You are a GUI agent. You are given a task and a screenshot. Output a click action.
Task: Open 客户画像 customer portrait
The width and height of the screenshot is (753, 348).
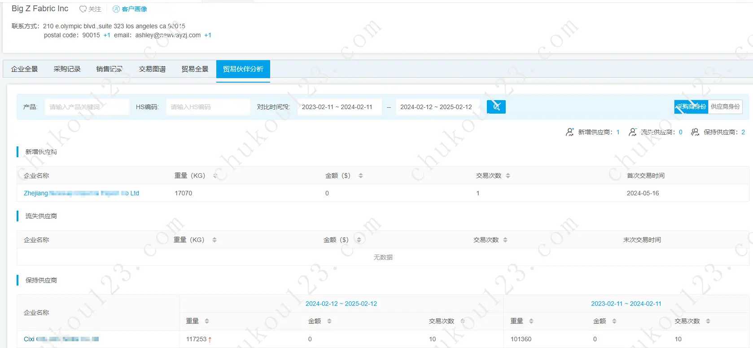pyautogui.click(x=130, y=9)
